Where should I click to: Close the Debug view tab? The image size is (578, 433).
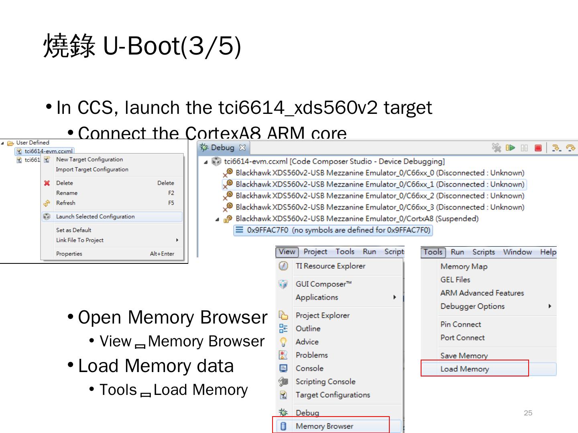click(x=242, y=148)
